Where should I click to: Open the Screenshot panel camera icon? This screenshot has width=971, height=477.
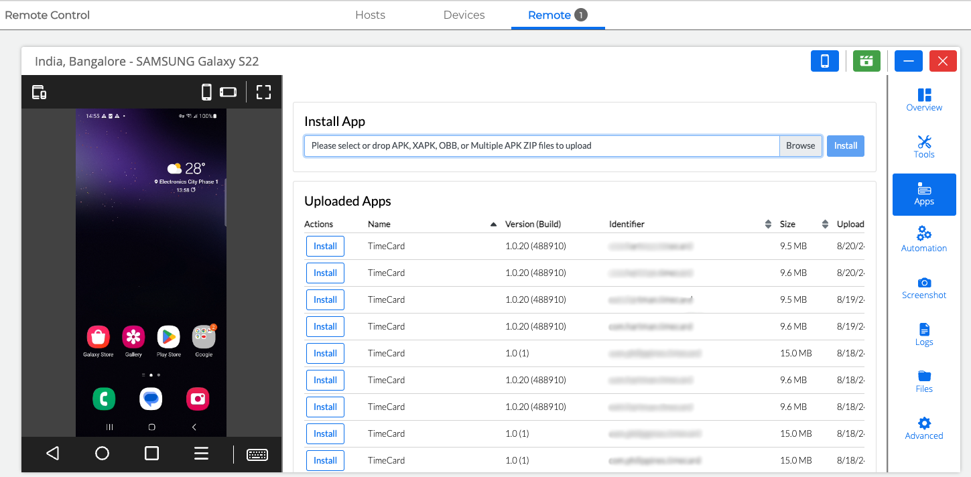pos(924,283)
